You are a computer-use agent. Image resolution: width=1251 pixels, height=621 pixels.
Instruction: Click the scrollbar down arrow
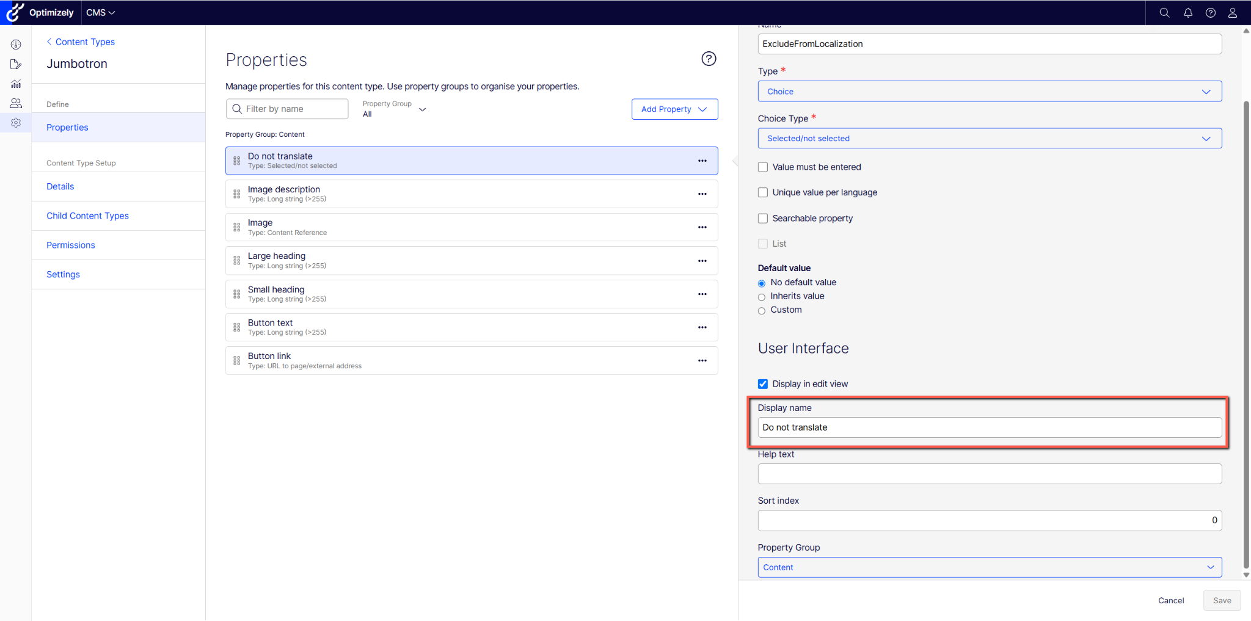pos(1246,575)
